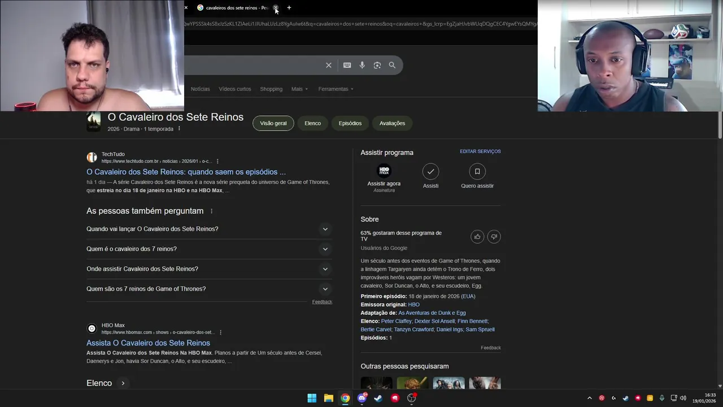Open the red app icon in taskbar
This screenshot has height=407, width=723.
point(395,398)
